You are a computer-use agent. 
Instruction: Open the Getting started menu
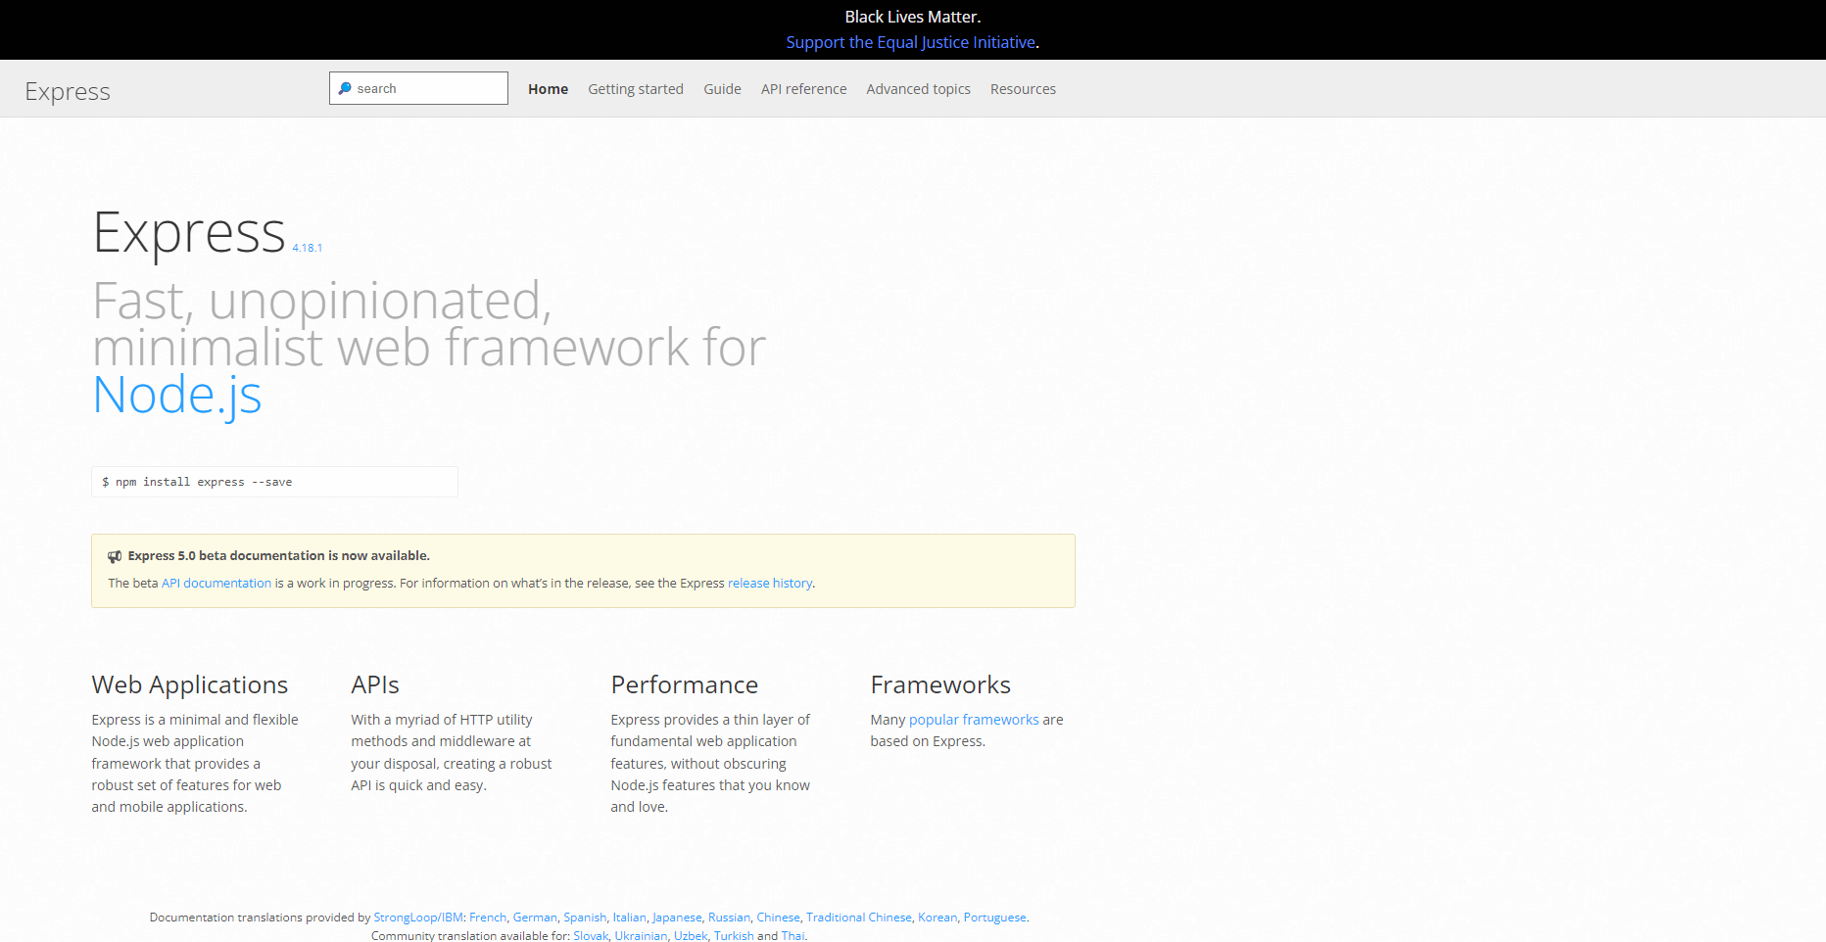(636, 89)
